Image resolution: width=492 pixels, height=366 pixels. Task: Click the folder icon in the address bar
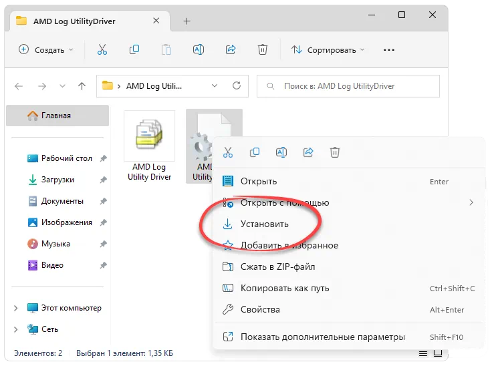[108, 85]
